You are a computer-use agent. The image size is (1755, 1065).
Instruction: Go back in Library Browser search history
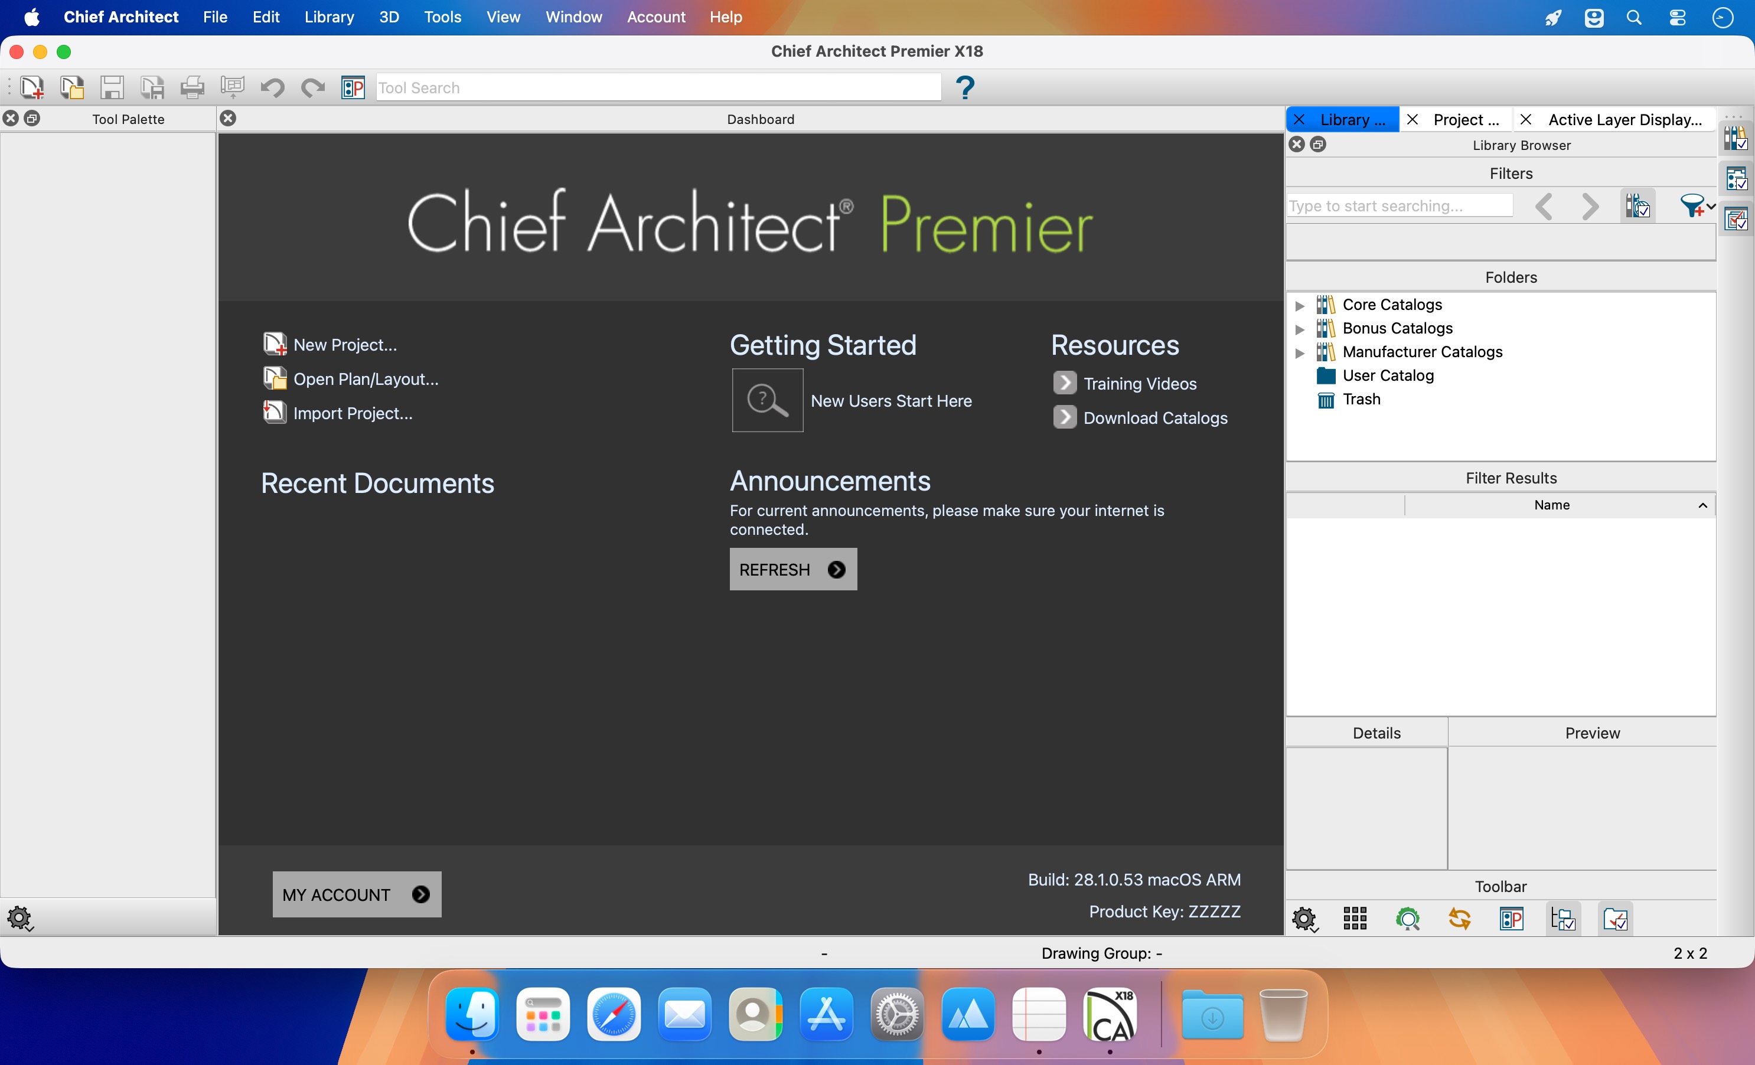(x=1544, y=207)
